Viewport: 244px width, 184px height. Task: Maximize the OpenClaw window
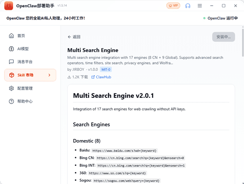224,6
